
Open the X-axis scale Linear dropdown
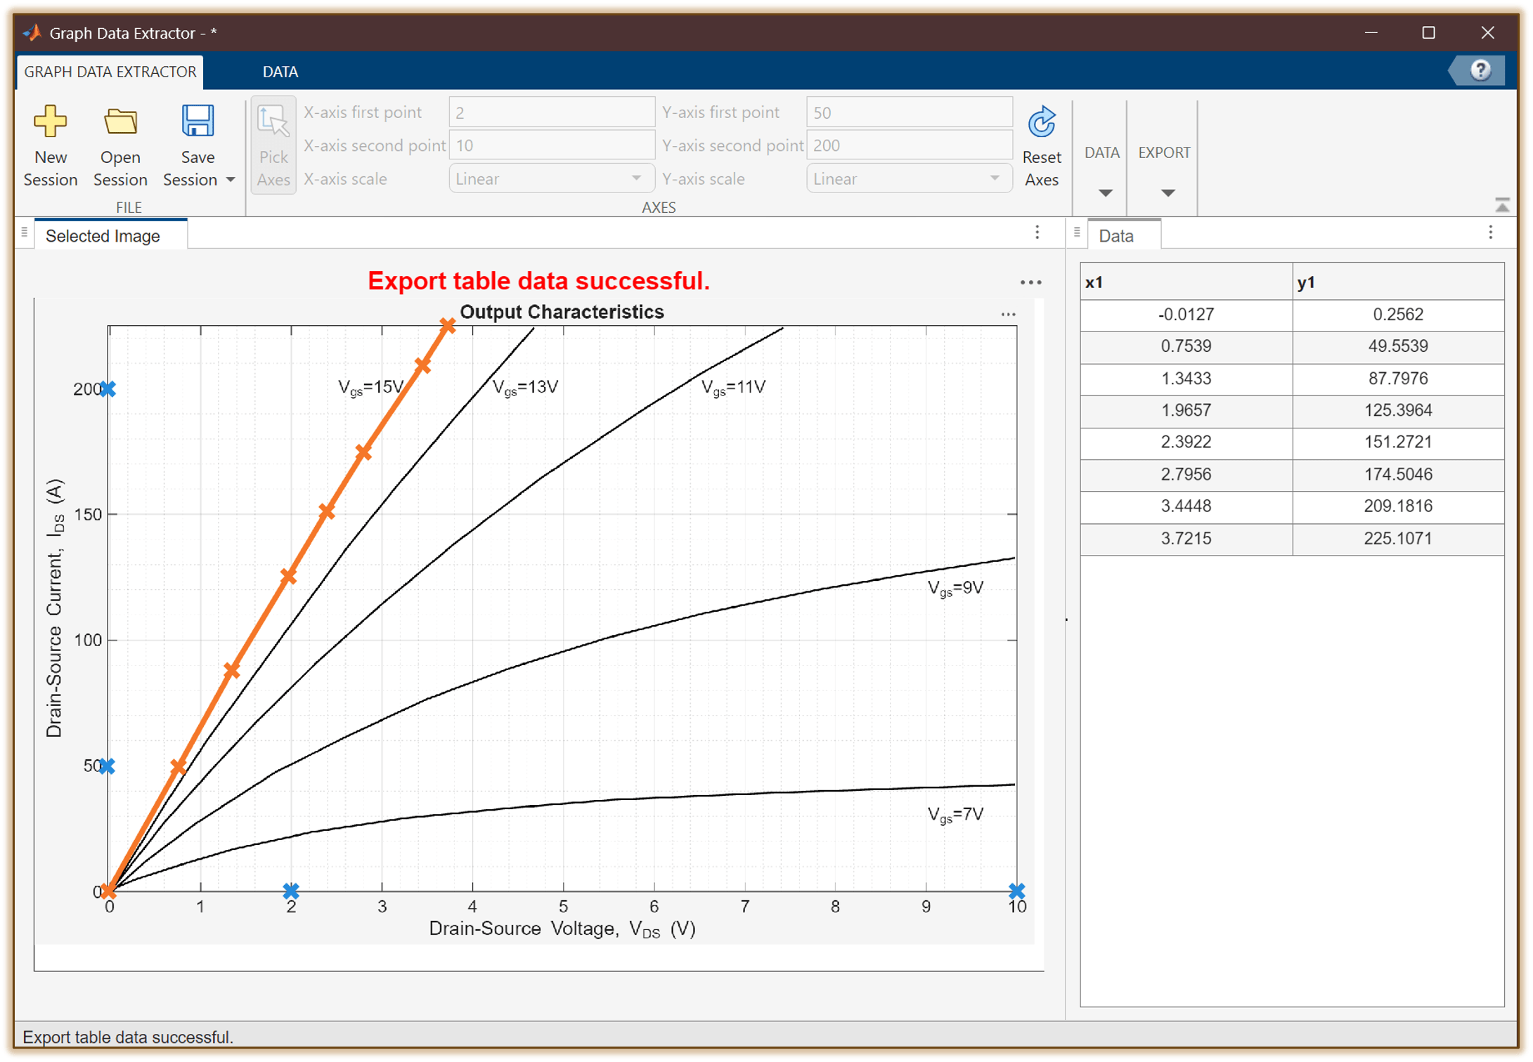[551, 178]
